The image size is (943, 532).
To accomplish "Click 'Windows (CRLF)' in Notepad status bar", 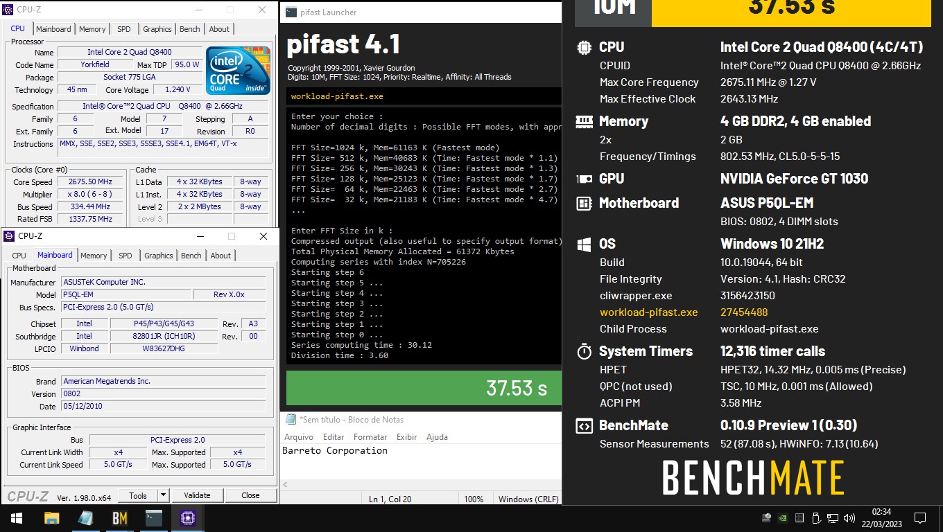I will (528, 499).
